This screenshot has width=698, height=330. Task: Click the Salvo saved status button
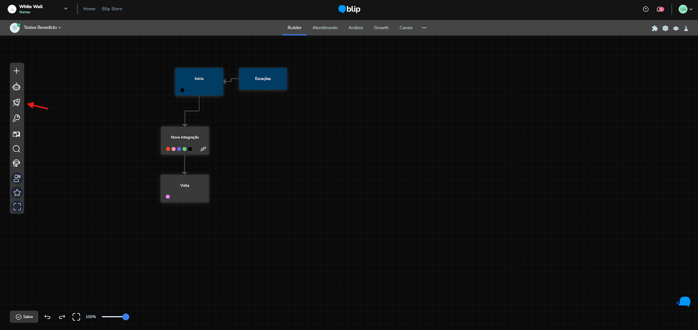[24, 317]
